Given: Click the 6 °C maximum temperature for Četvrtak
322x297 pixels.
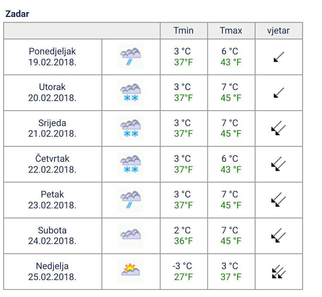Looking at the screenshot, I should click(x=230, y=159).
